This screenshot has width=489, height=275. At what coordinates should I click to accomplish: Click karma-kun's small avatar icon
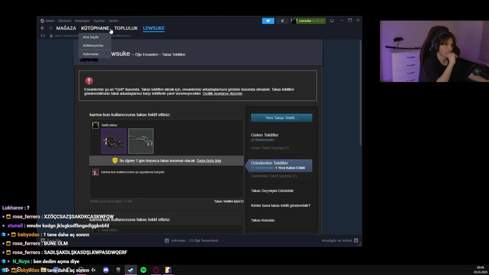point(96,172)
